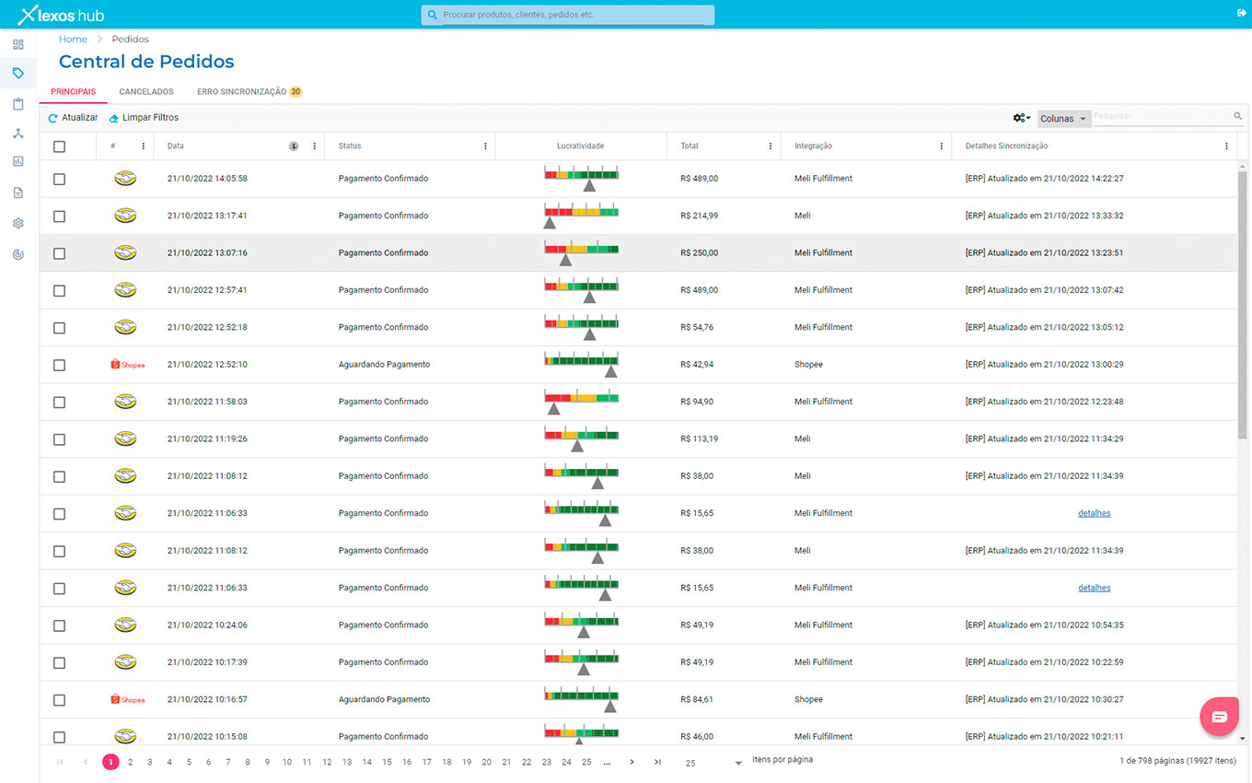
Task: Click the Atualizar button
Action: point(73,118)
